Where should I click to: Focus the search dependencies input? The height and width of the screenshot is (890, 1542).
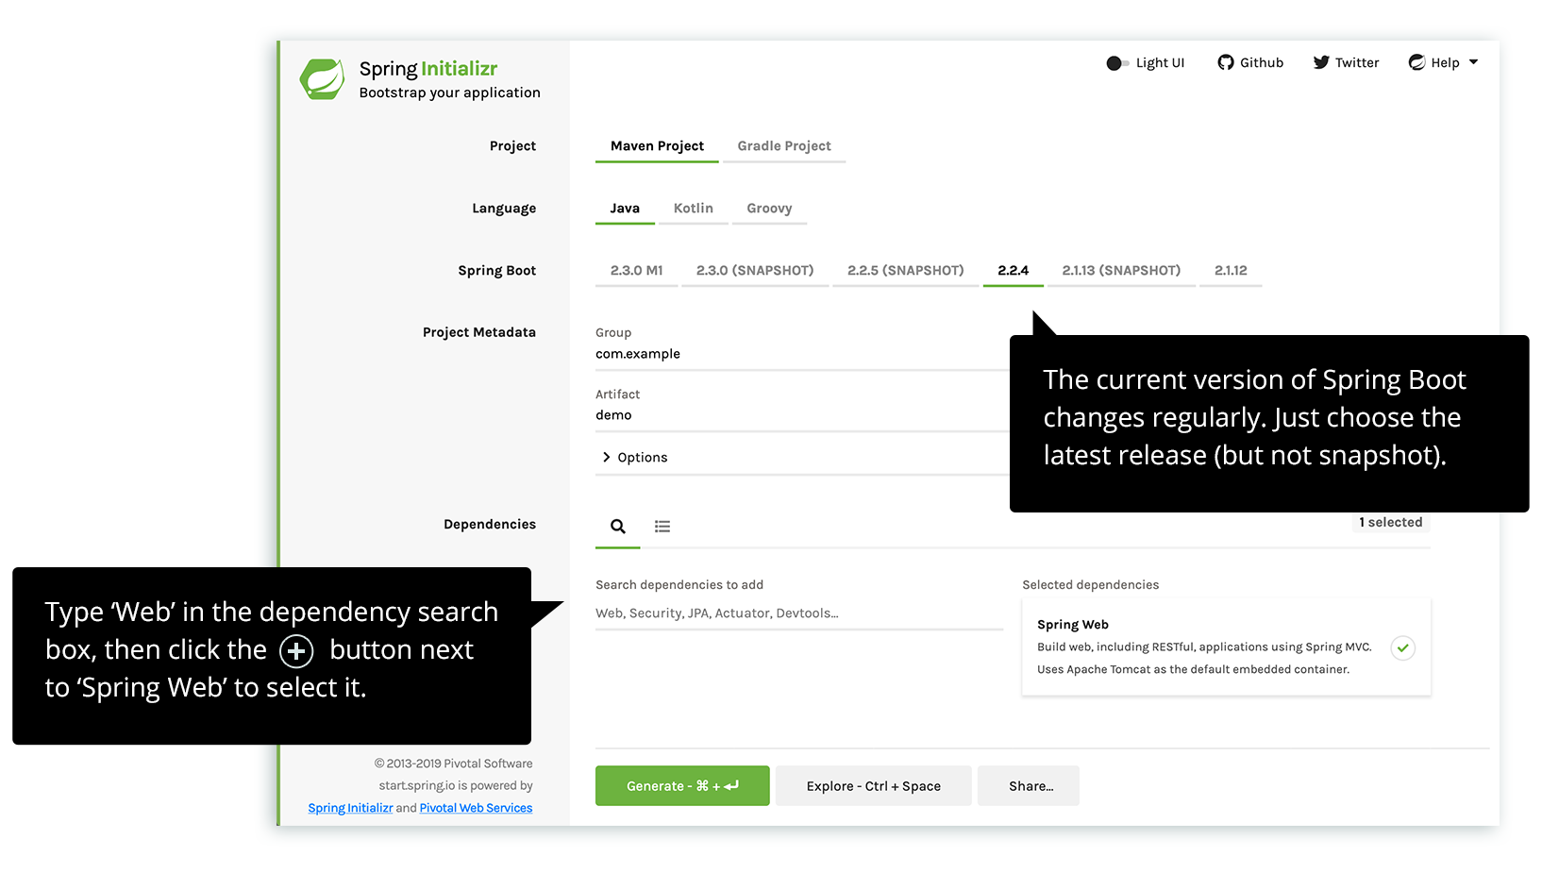pyautogui.click(x=799, y=613)
